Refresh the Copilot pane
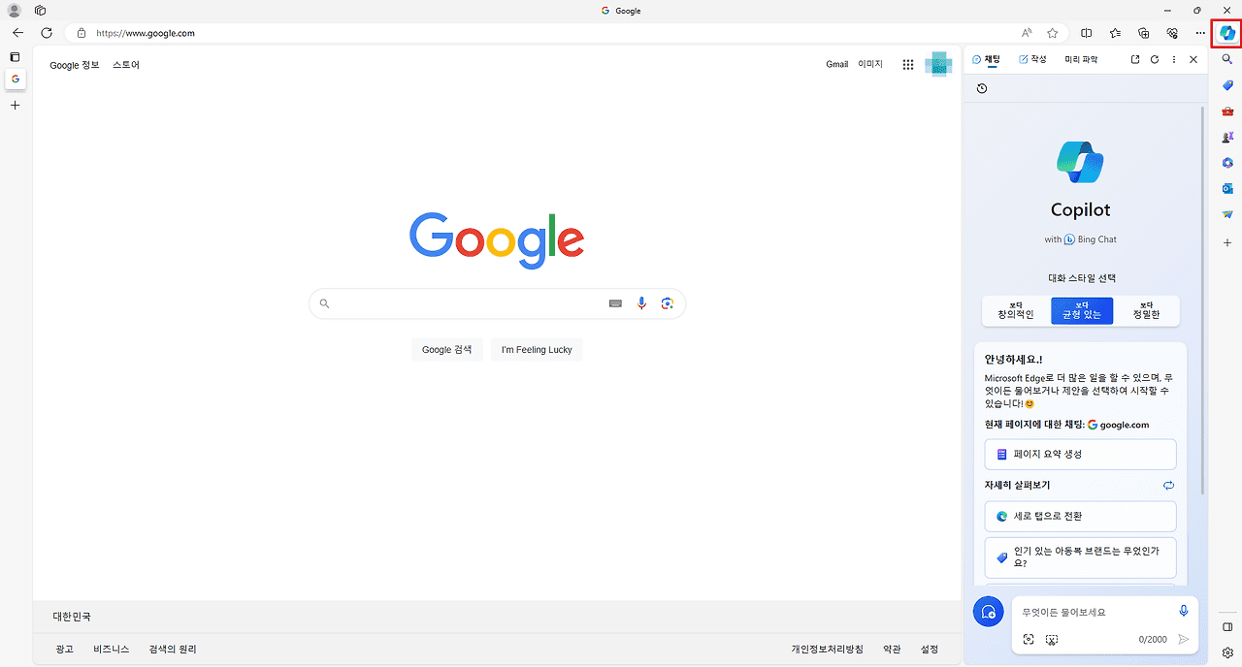1242x667 pixels. pyautogui.click(x=1155, y=59)
